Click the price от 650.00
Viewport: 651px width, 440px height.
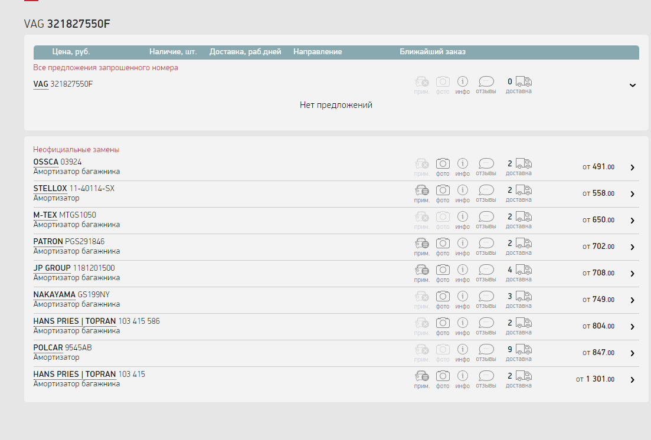click(598, 220)
